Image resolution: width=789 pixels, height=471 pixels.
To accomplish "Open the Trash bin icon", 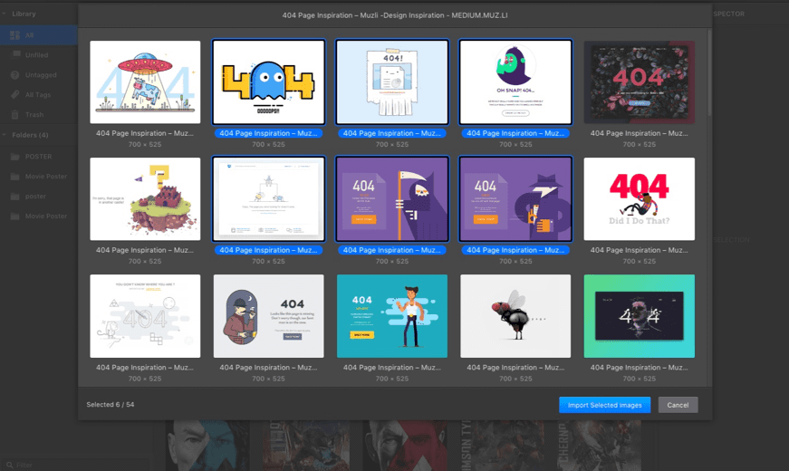I will pyautogui.click(x=14, y=114).
